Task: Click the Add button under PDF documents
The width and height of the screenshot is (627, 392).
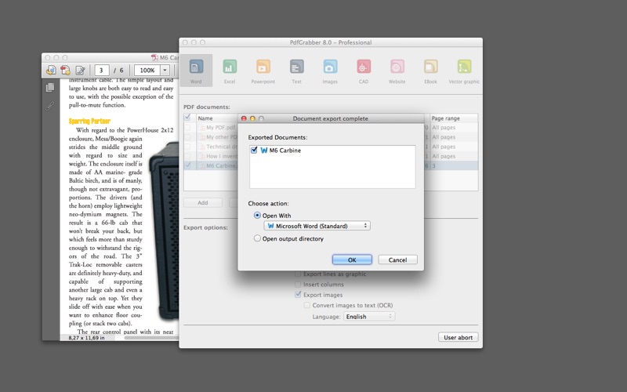Action: pos(203,203)
